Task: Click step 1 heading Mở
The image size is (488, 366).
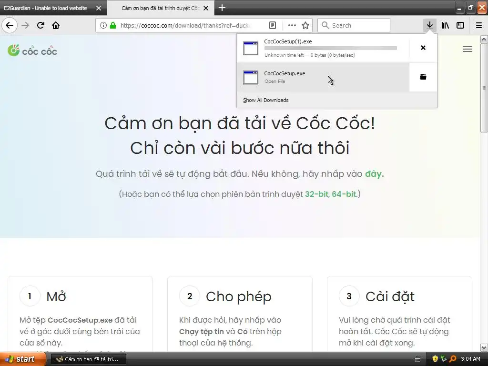Action: point(56,296)
